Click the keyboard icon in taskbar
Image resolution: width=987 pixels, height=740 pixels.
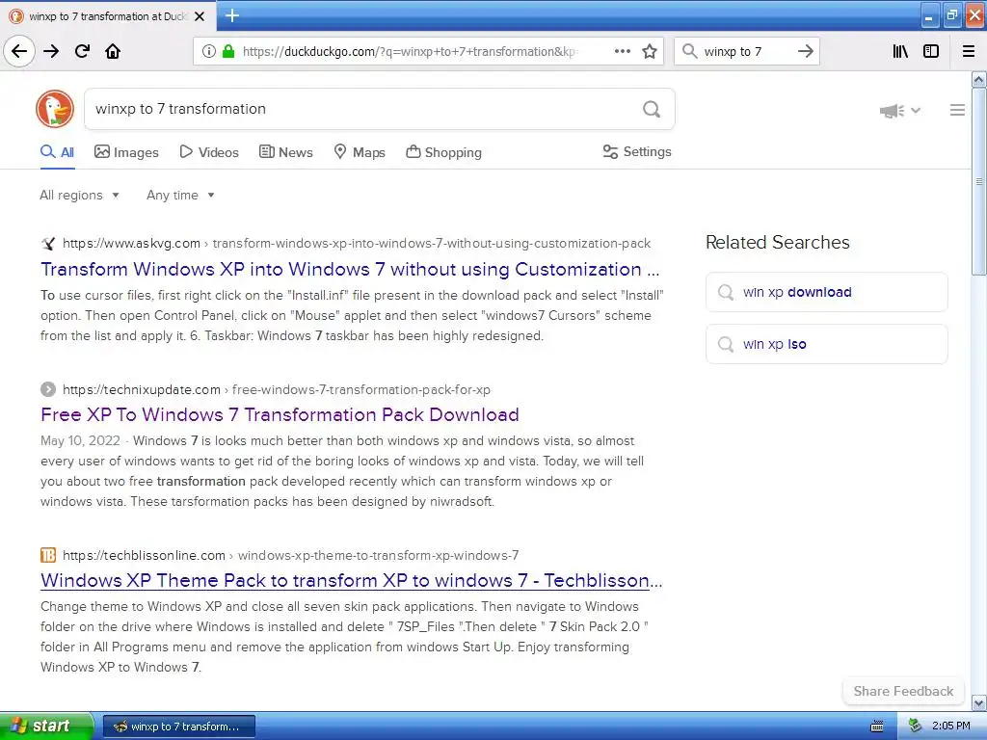(x=877, y=727)
